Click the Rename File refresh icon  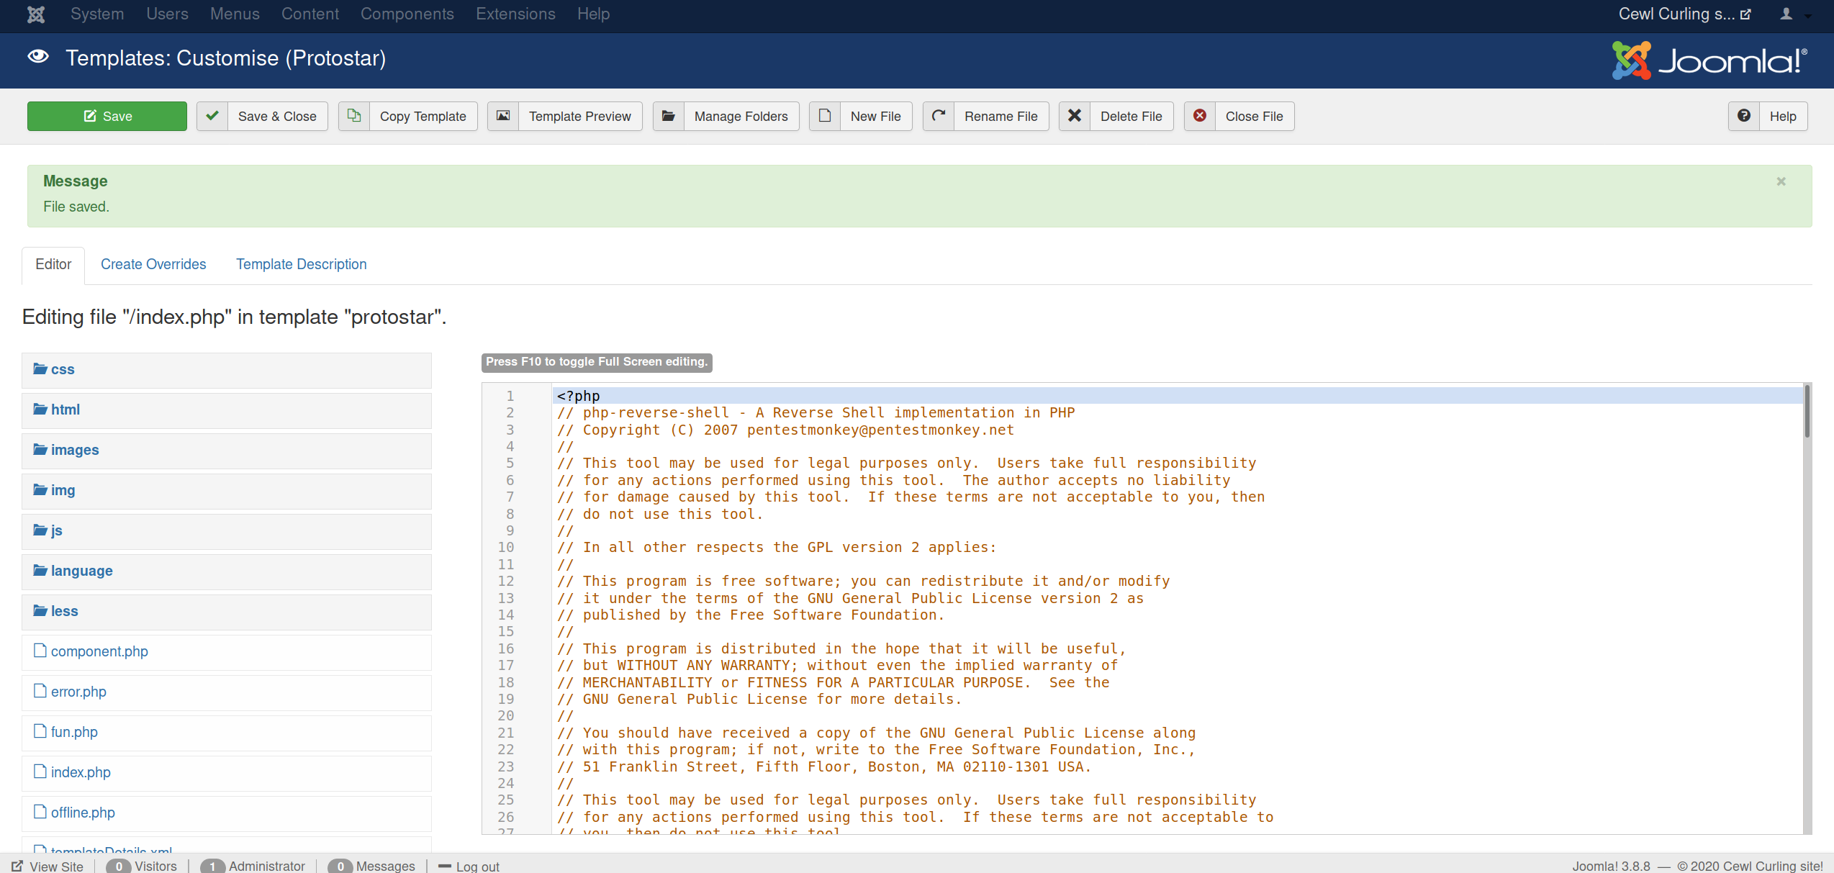tap(939, 116)
